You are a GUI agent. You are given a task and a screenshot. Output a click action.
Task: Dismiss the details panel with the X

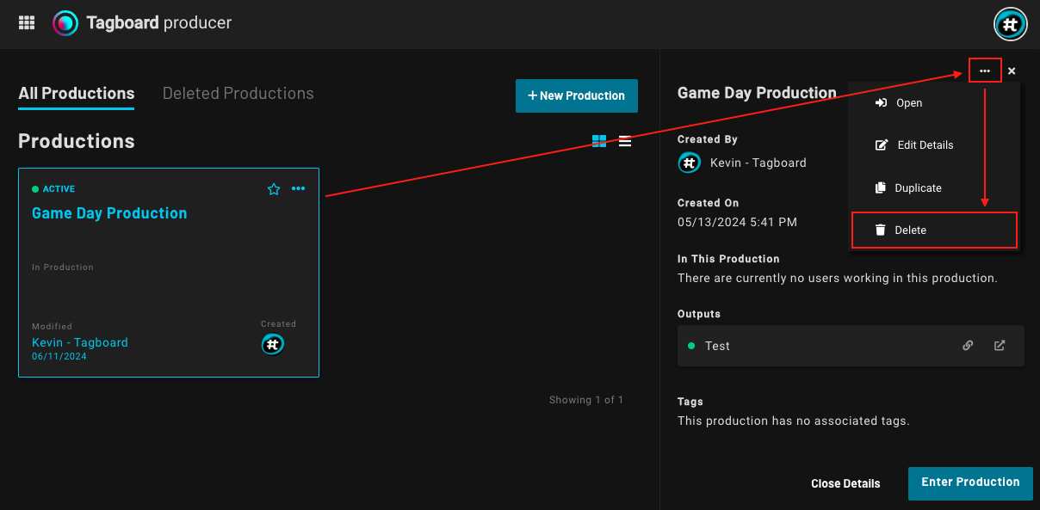pyautogui.click(x=1012, y=71)
